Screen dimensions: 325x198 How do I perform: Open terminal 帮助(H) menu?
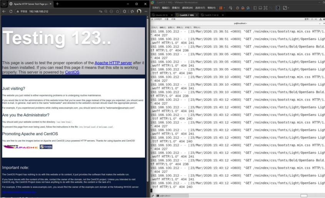tap(197, 28)
